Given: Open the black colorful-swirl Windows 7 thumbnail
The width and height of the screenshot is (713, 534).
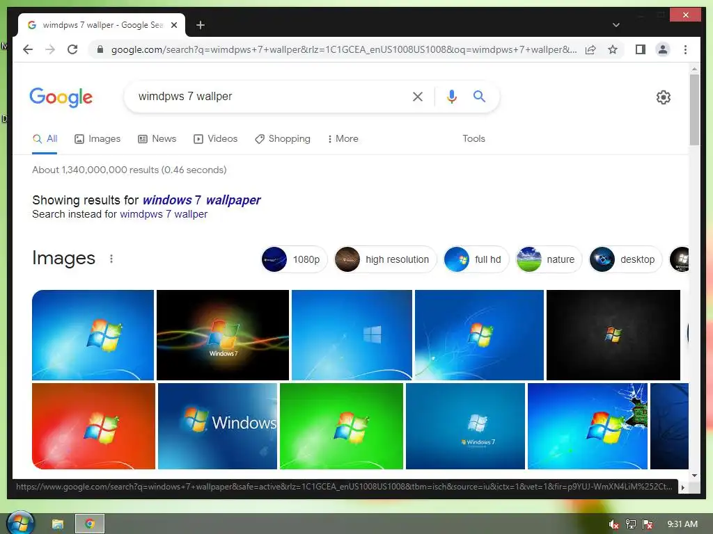Looking at the screenshot, I should coord(223,335).
